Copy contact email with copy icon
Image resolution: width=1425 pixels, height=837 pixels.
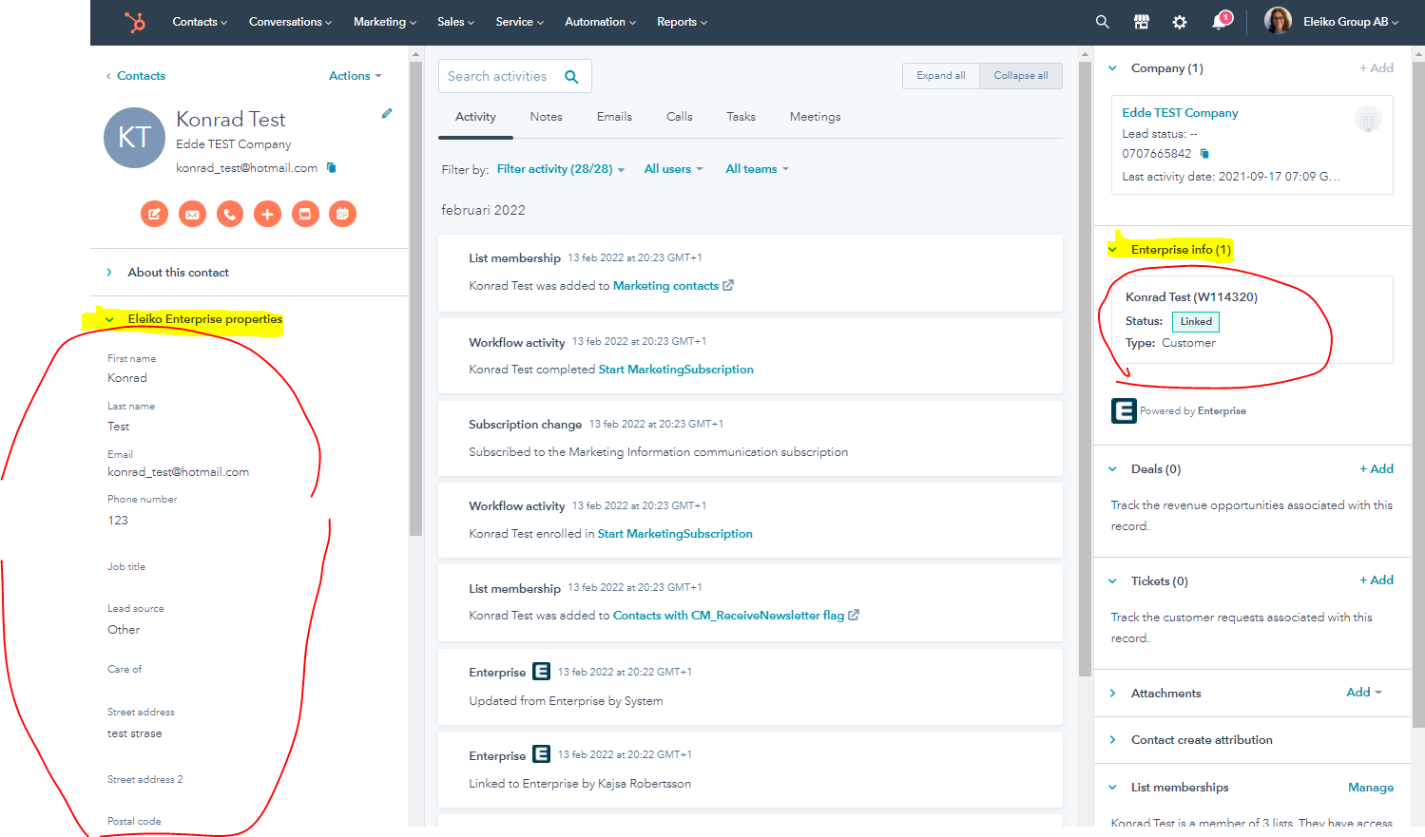point(332,168)
